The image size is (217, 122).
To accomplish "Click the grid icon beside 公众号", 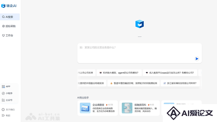I will 3,100.
